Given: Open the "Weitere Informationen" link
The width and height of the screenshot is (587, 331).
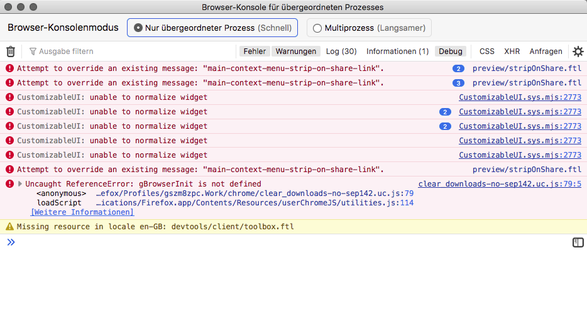Looking at the screenshot, I should pyautogui.click(x=82, y=212).
